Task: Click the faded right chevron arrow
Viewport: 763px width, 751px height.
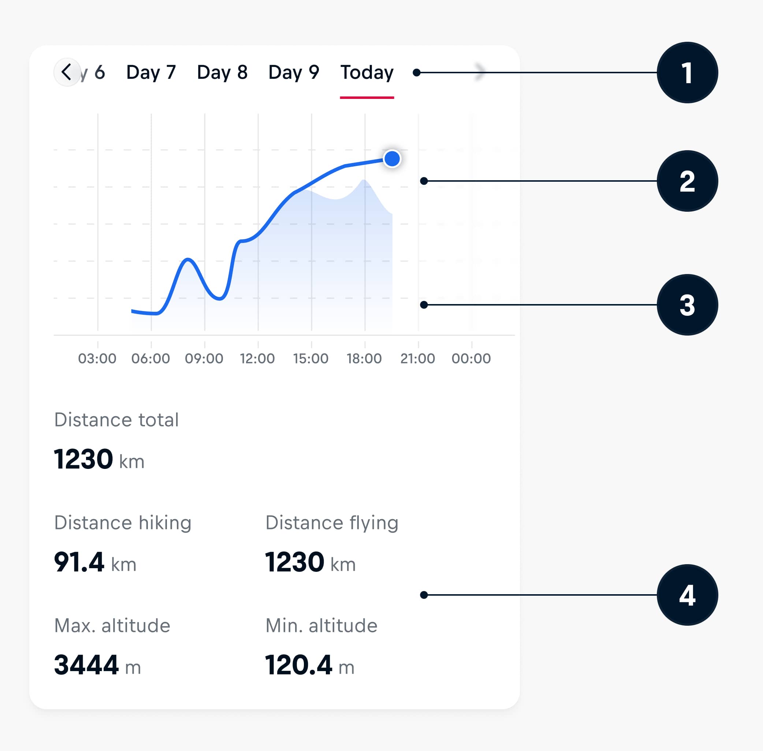Action: pos(480,72)
